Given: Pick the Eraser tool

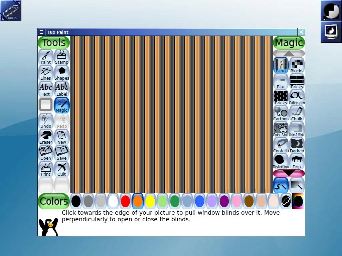Looking at the screenshot, I should (x=45, y=137).
